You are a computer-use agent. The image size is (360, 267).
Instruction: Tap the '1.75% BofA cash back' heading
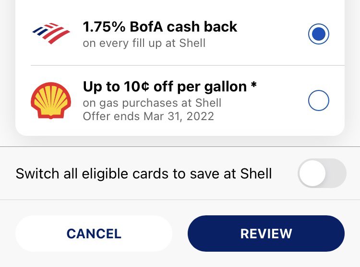160,27
